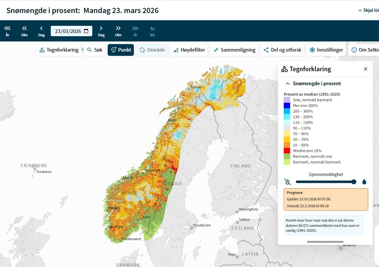Click the Skjul tidslinje toggle link
379x267 pixels.
[369, 10]
